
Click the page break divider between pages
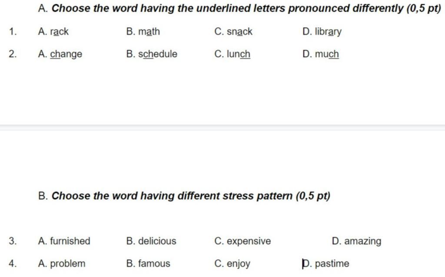coord(222,127)
